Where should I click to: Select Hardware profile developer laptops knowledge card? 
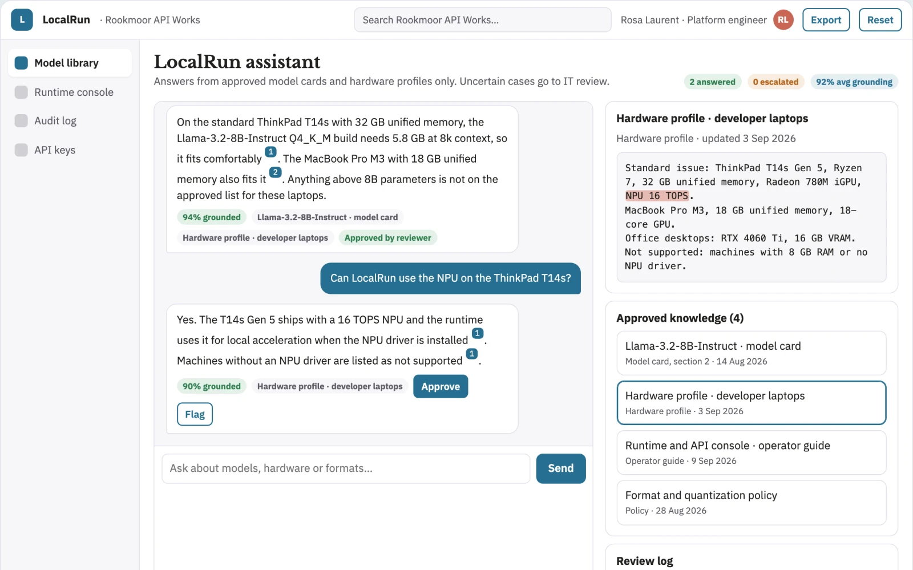click(x=752, y=403)
